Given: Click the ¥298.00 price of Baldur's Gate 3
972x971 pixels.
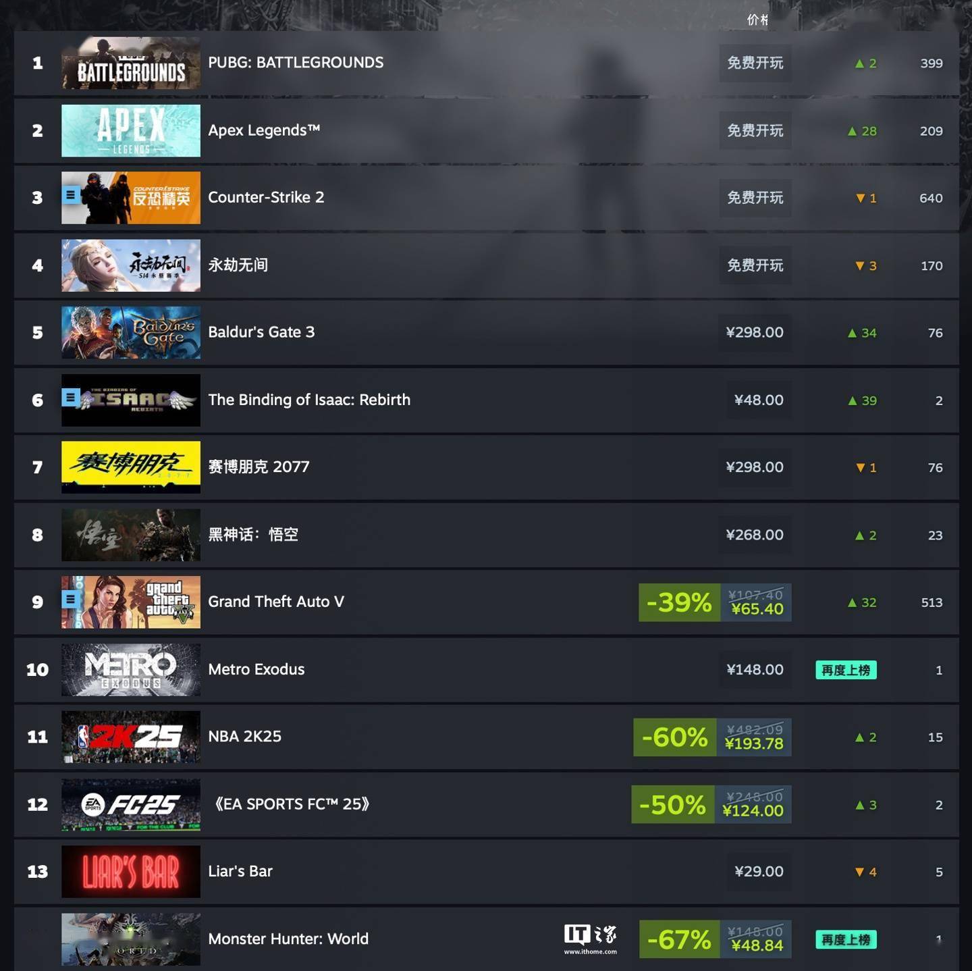Looking at the screenshot, I should [755, 332].
